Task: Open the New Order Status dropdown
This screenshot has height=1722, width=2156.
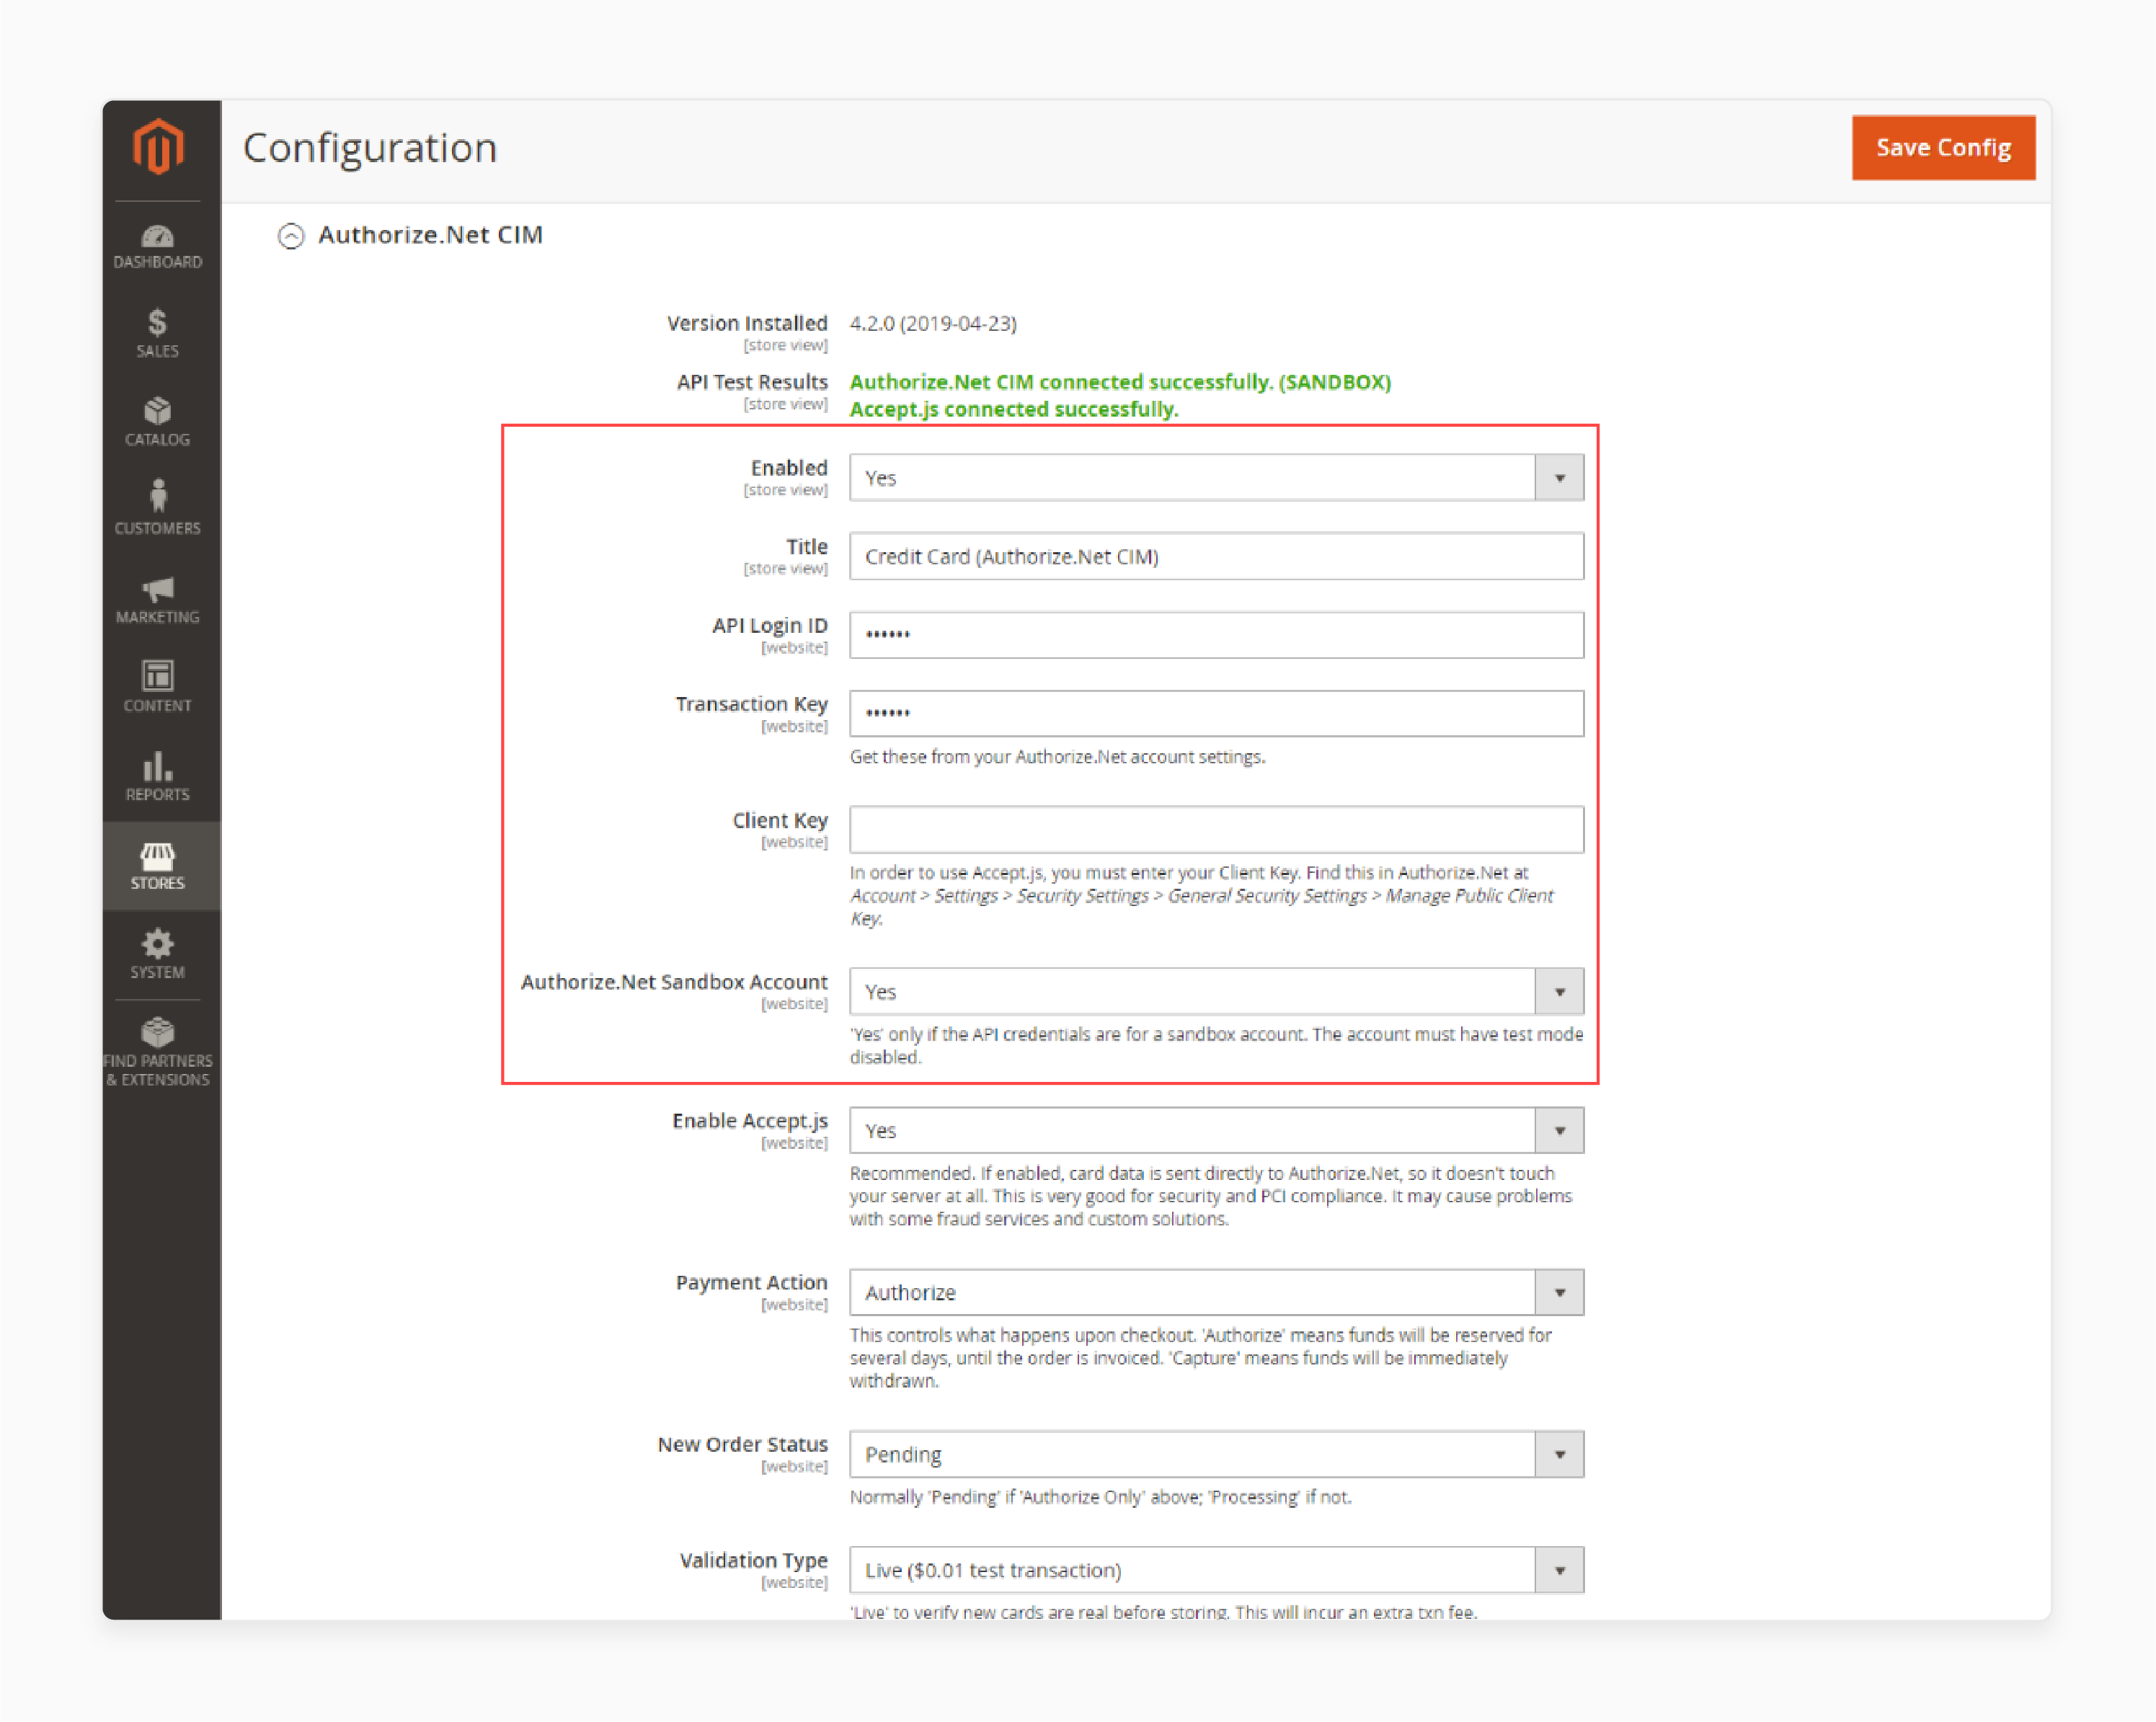Action: point(1216,1455)
